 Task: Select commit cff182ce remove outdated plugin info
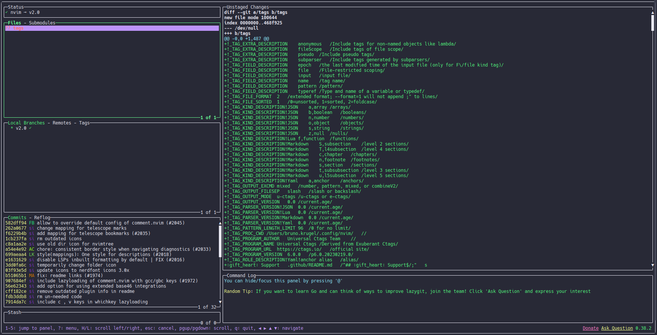[112, 291]
